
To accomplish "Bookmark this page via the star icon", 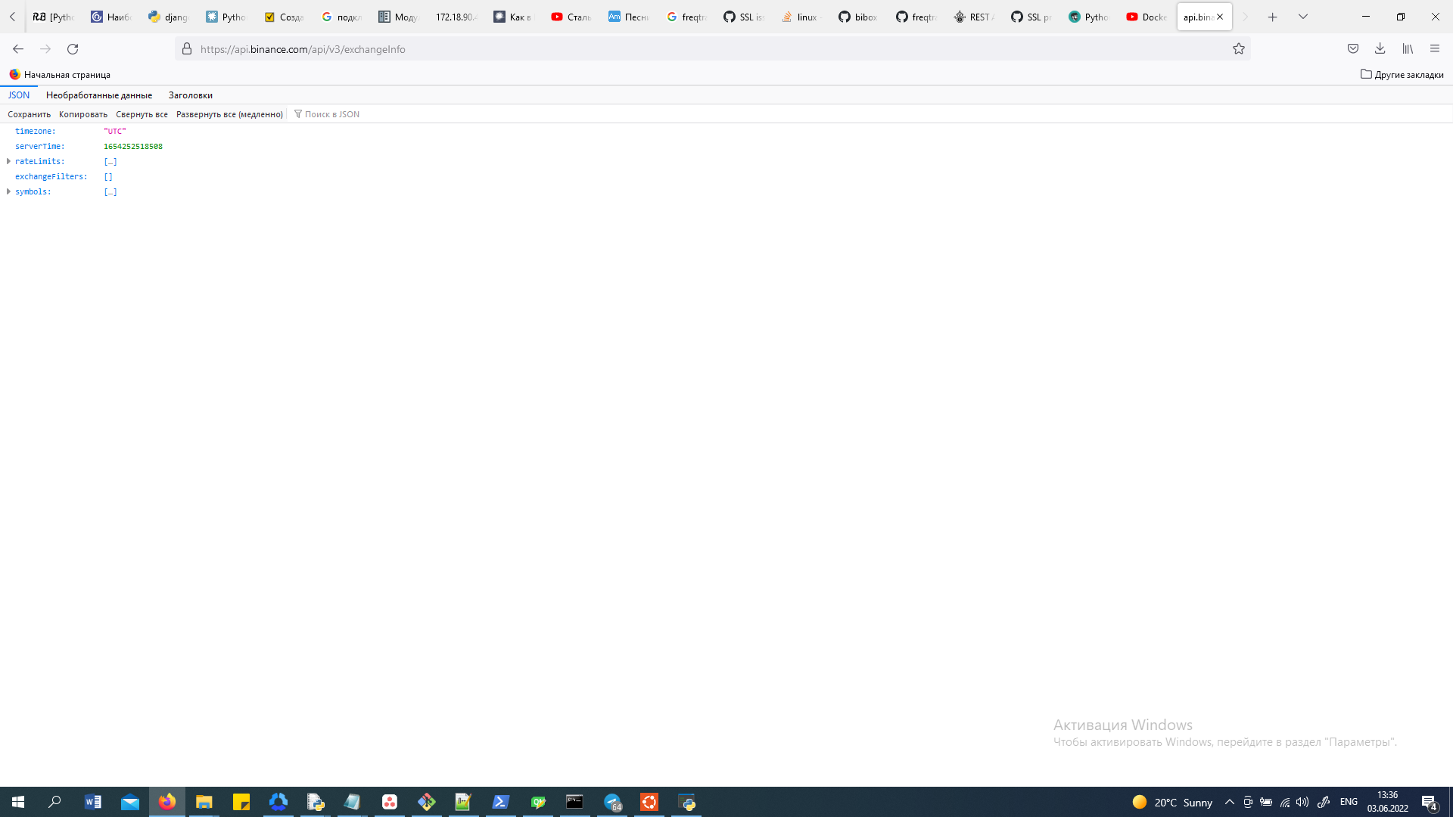I will 1239,48.
